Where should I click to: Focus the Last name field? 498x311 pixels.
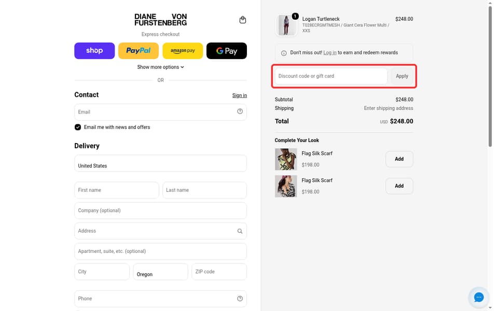[x=204, y=190]
